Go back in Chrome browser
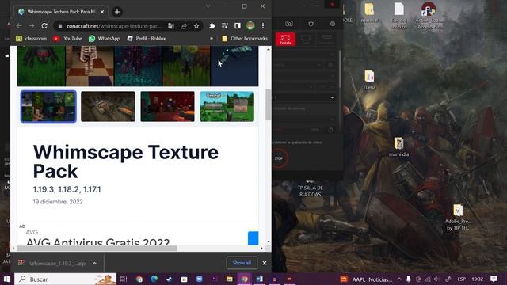 point(19,26)
